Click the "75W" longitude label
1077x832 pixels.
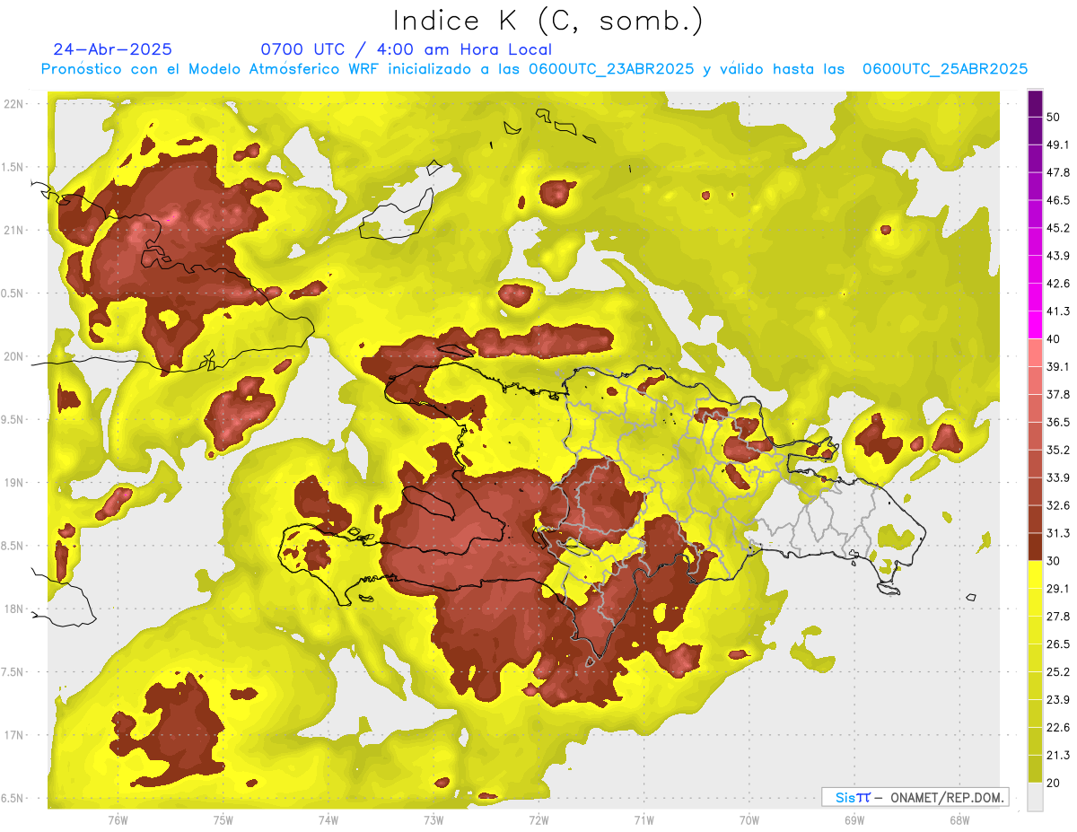click(x=223, y=820)
